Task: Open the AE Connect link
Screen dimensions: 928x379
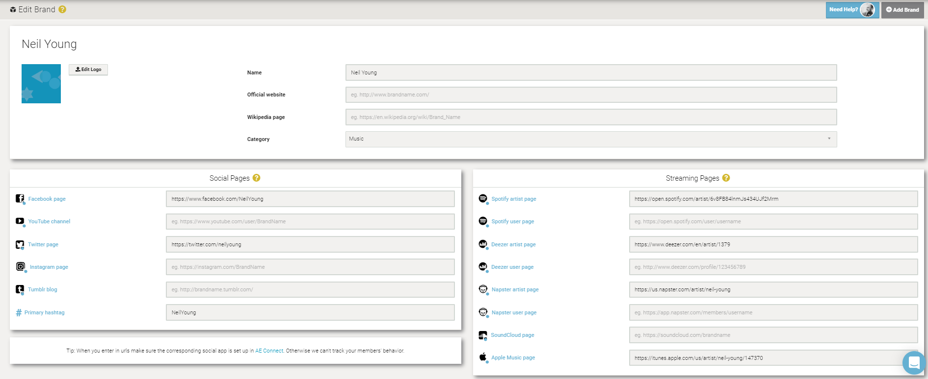Action: (269, 351)
